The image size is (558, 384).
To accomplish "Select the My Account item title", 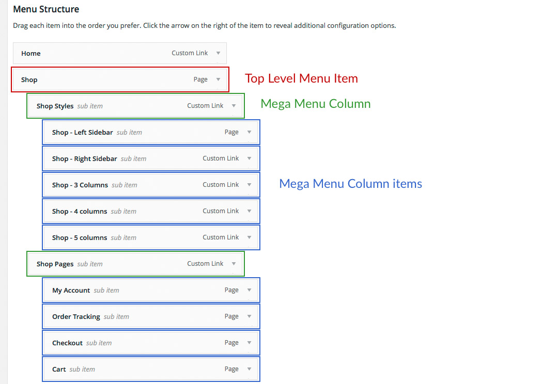I will [x=71, y=290].
